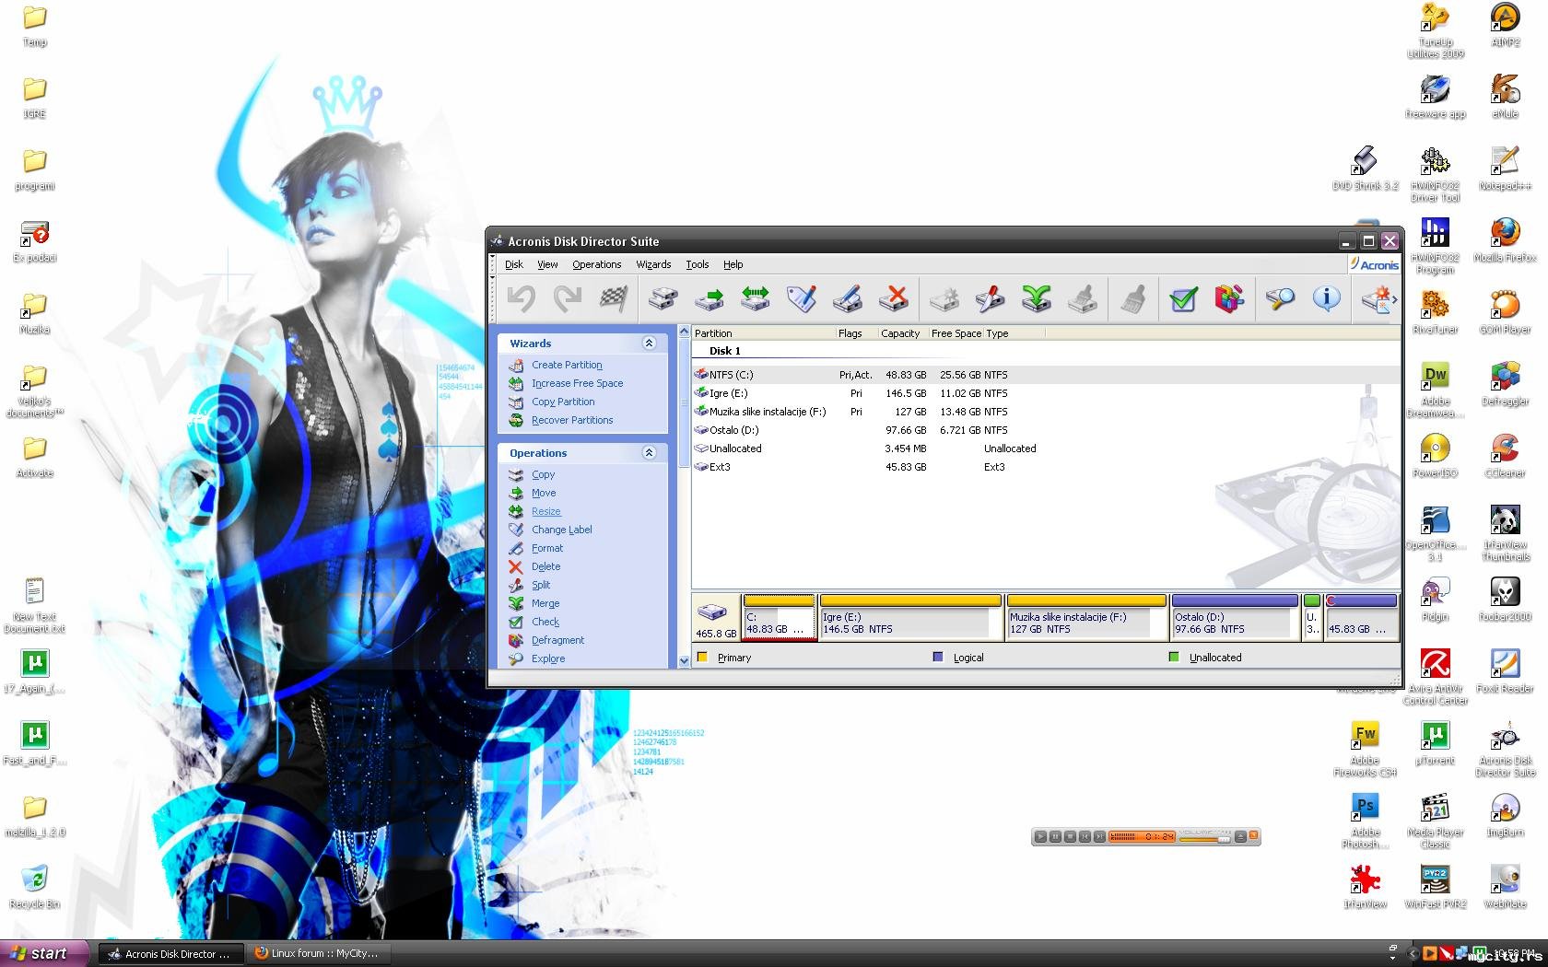Screen dimensions: 1548x967
Task: Click the yellow Primary legend swatch
Action: (703, 658)
